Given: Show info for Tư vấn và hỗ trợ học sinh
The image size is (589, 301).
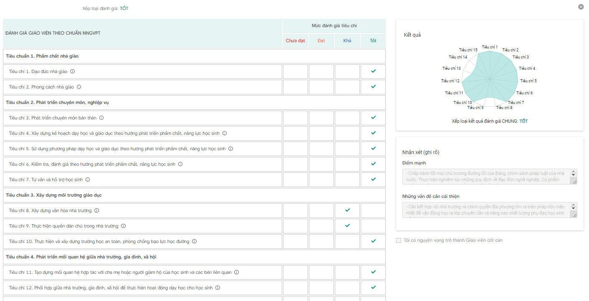Looking at the screenshot, I should click(x=88, y=180).
